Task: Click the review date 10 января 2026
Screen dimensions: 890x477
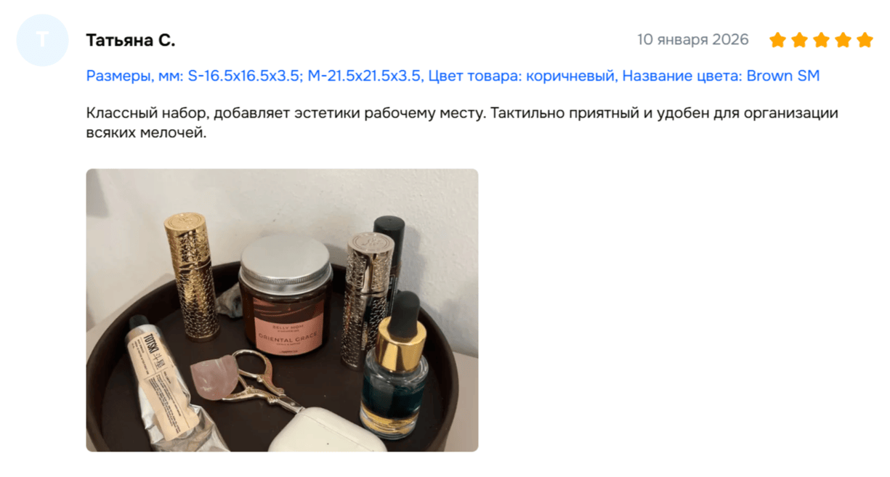Action: 693,40
